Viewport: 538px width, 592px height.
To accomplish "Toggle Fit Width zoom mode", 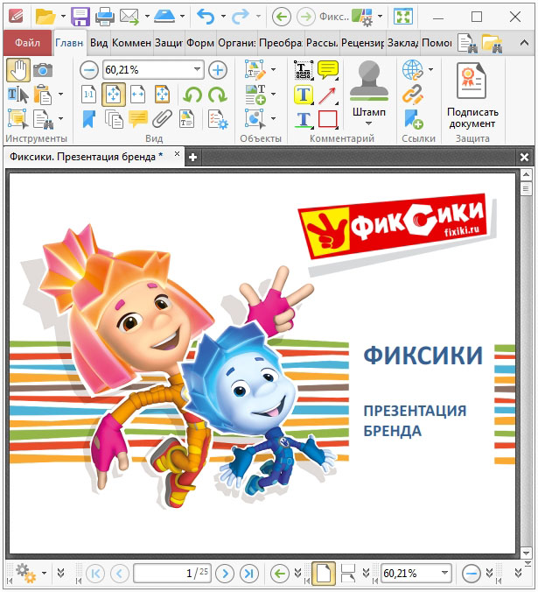I will pos(137,95).
